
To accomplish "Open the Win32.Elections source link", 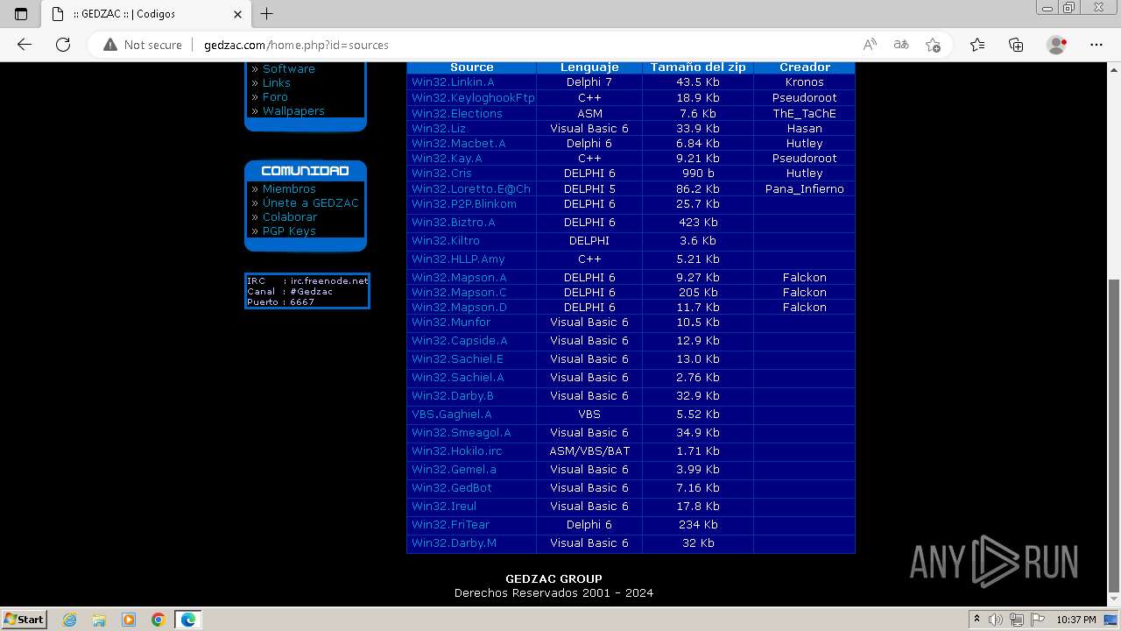I will [457, 113].
